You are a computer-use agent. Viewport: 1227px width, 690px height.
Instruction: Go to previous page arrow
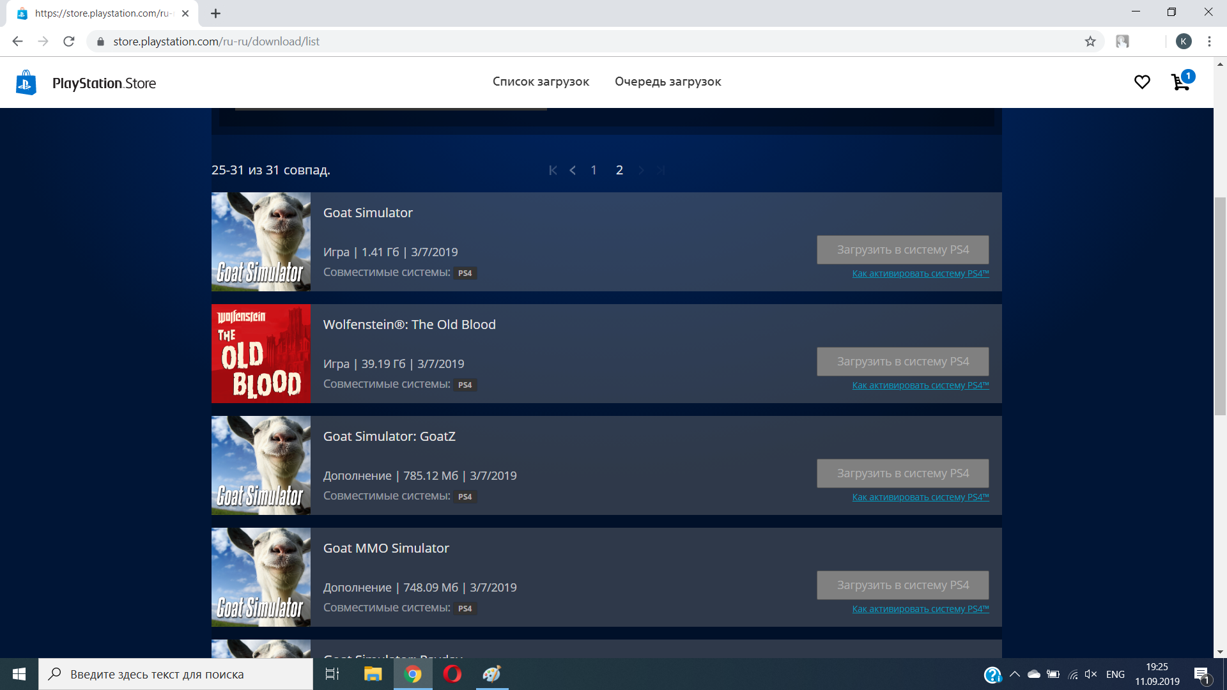[x=573, y=170]
